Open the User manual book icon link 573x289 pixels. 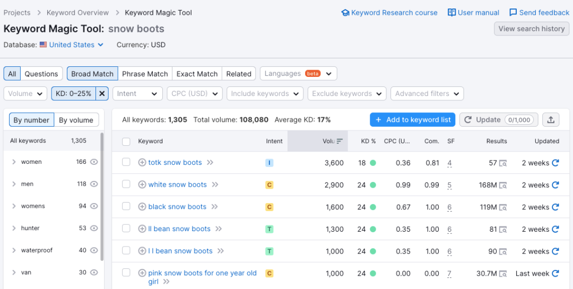click(x=452, y=13)
